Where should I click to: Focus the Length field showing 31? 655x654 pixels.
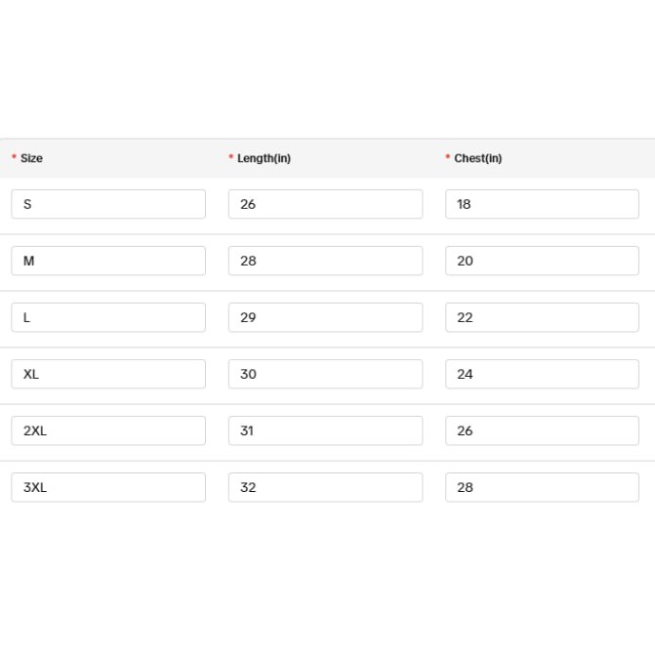[325, 430]
